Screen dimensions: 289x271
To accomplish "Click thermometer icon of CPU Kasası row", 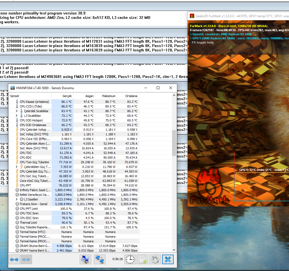I will click(x=17, y=101).
